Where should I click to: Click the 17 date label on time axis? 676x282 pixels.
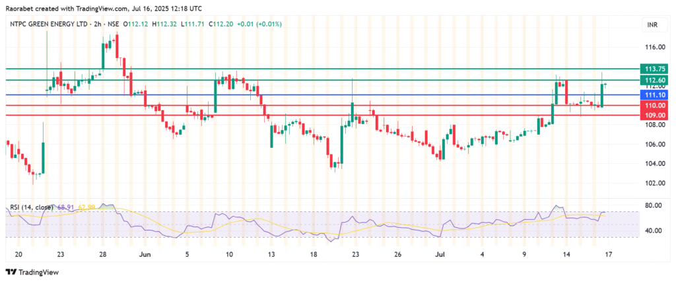[609, 254]
